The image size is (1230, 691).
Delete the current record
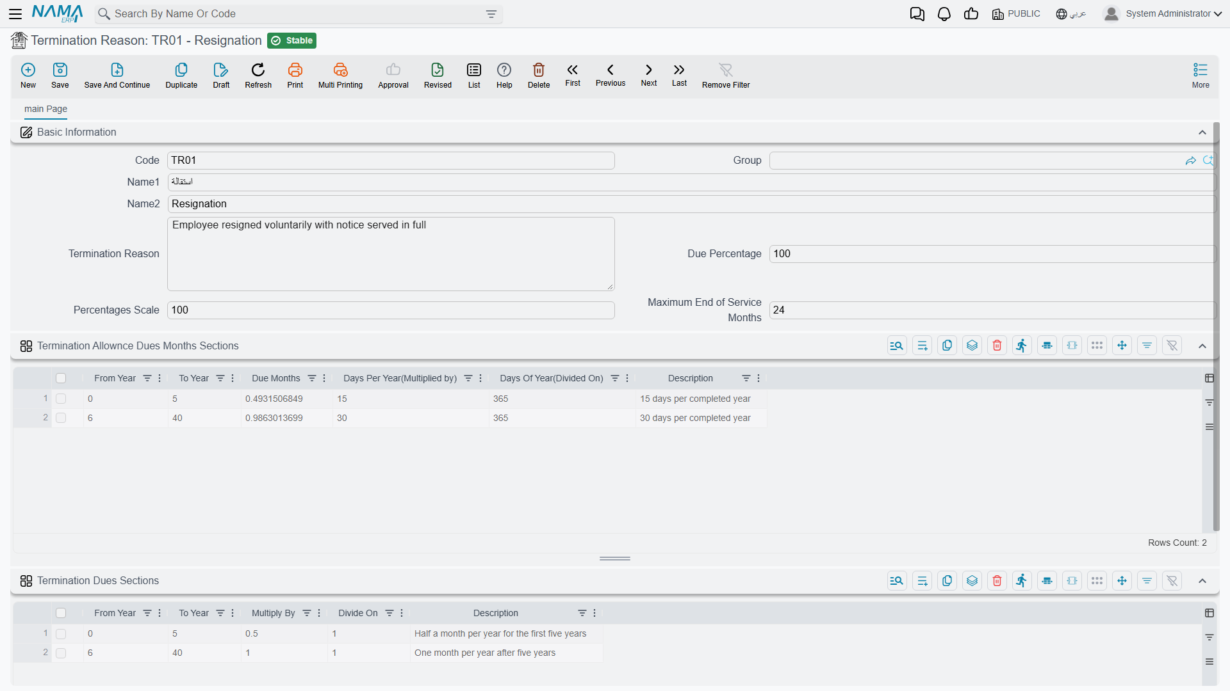click(539, 75)
